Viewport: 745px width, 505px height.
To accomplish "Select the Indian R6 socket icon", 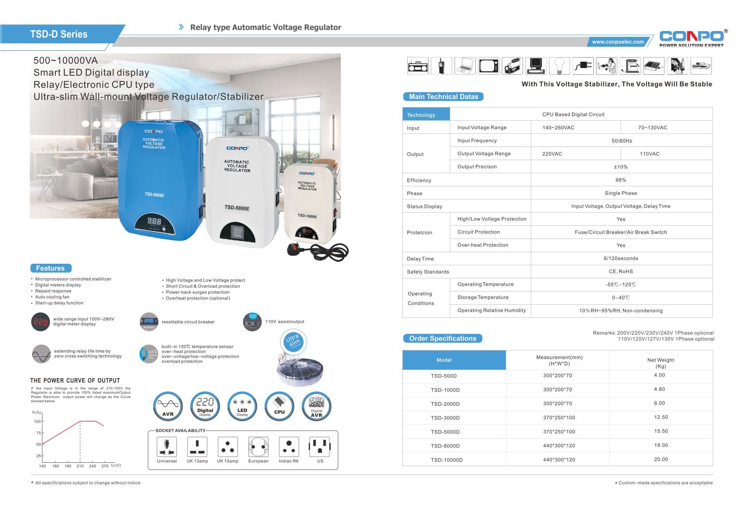I will click(289, 447).
